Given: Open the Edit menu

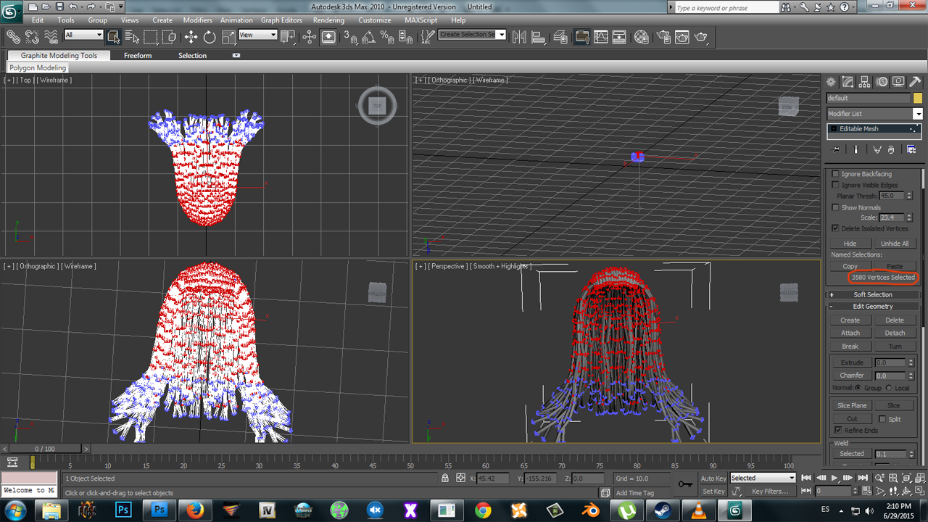Looking at the screenshot, I should tap(38, 20).
